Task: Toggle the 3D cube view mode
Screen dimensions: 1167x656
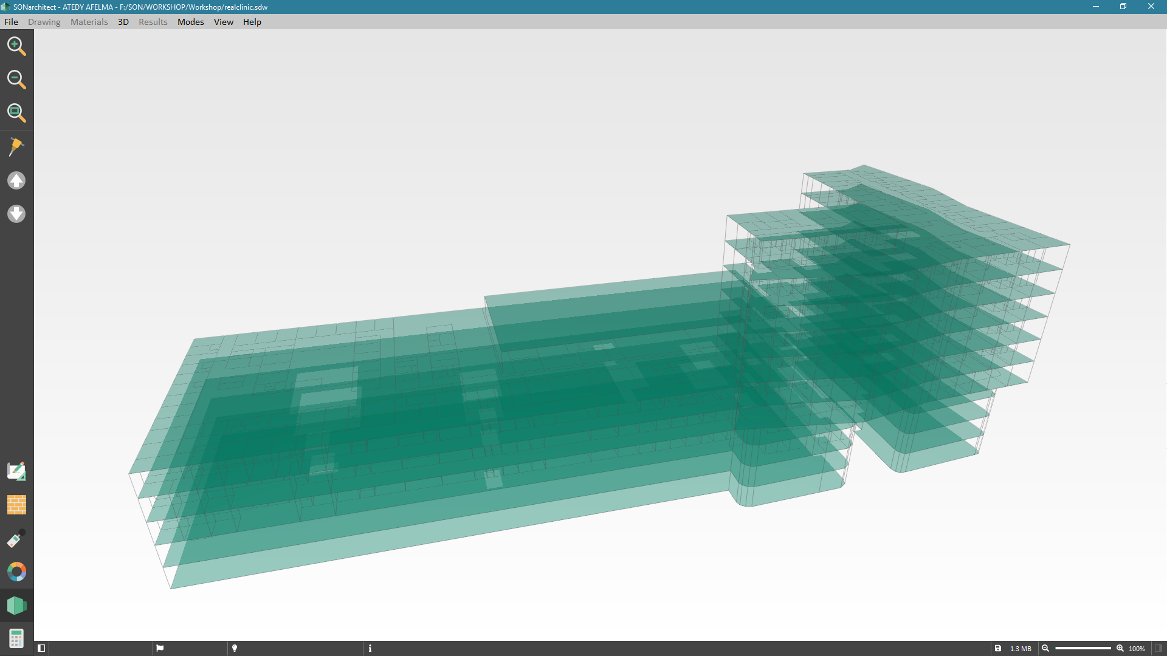Action: pos(16,605)
